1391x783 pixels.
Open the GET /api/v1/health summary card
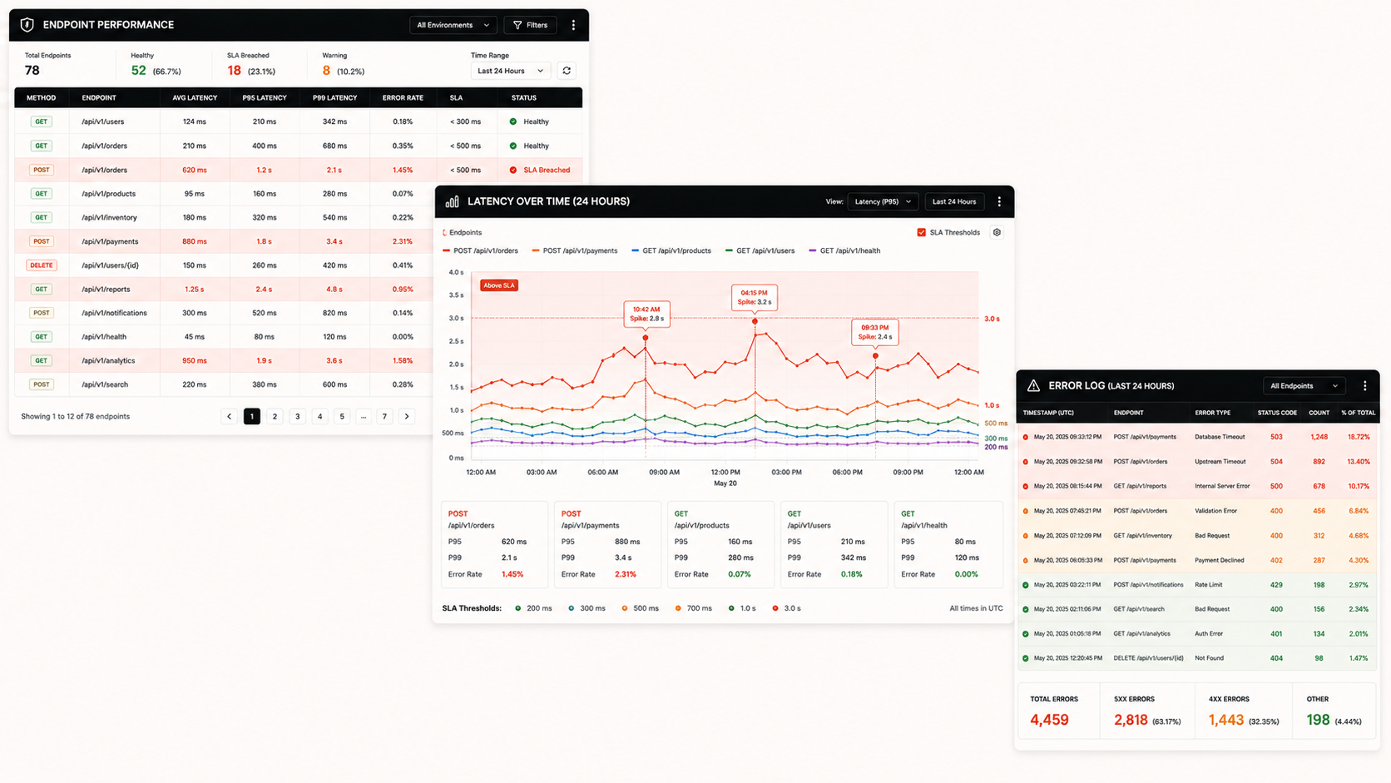(948, 544)
